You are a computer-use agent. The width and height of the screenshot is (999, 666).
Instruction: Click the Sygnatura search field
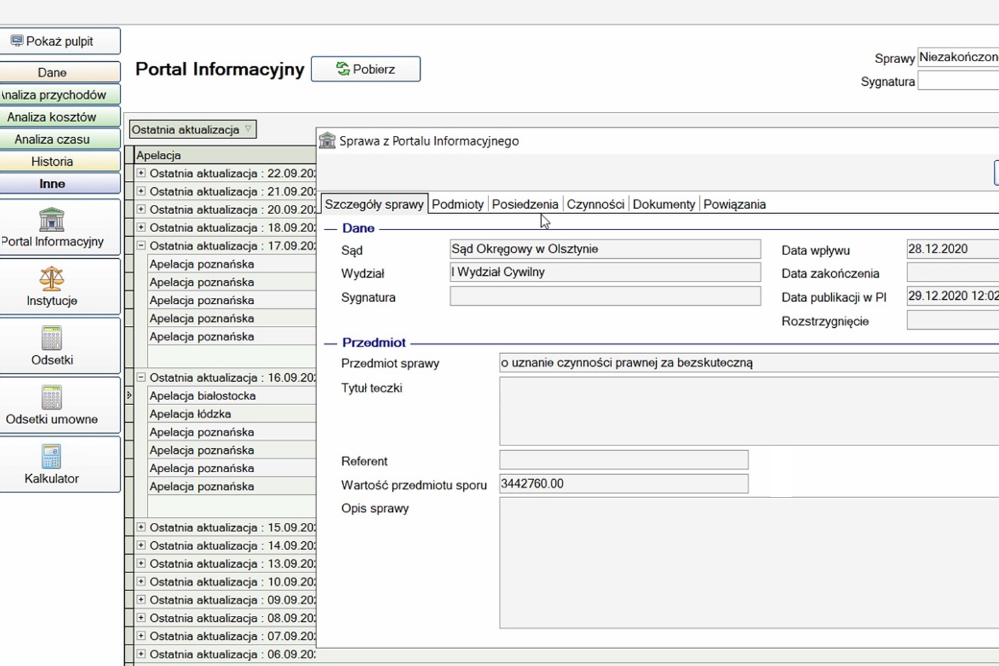957,81
